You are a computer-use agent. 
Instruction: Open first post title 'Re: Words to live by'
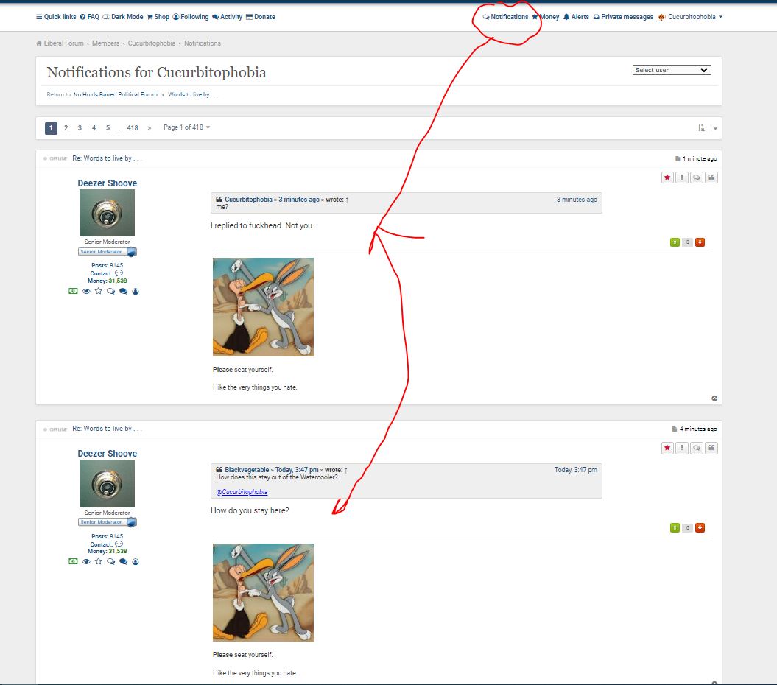[107, 158]
